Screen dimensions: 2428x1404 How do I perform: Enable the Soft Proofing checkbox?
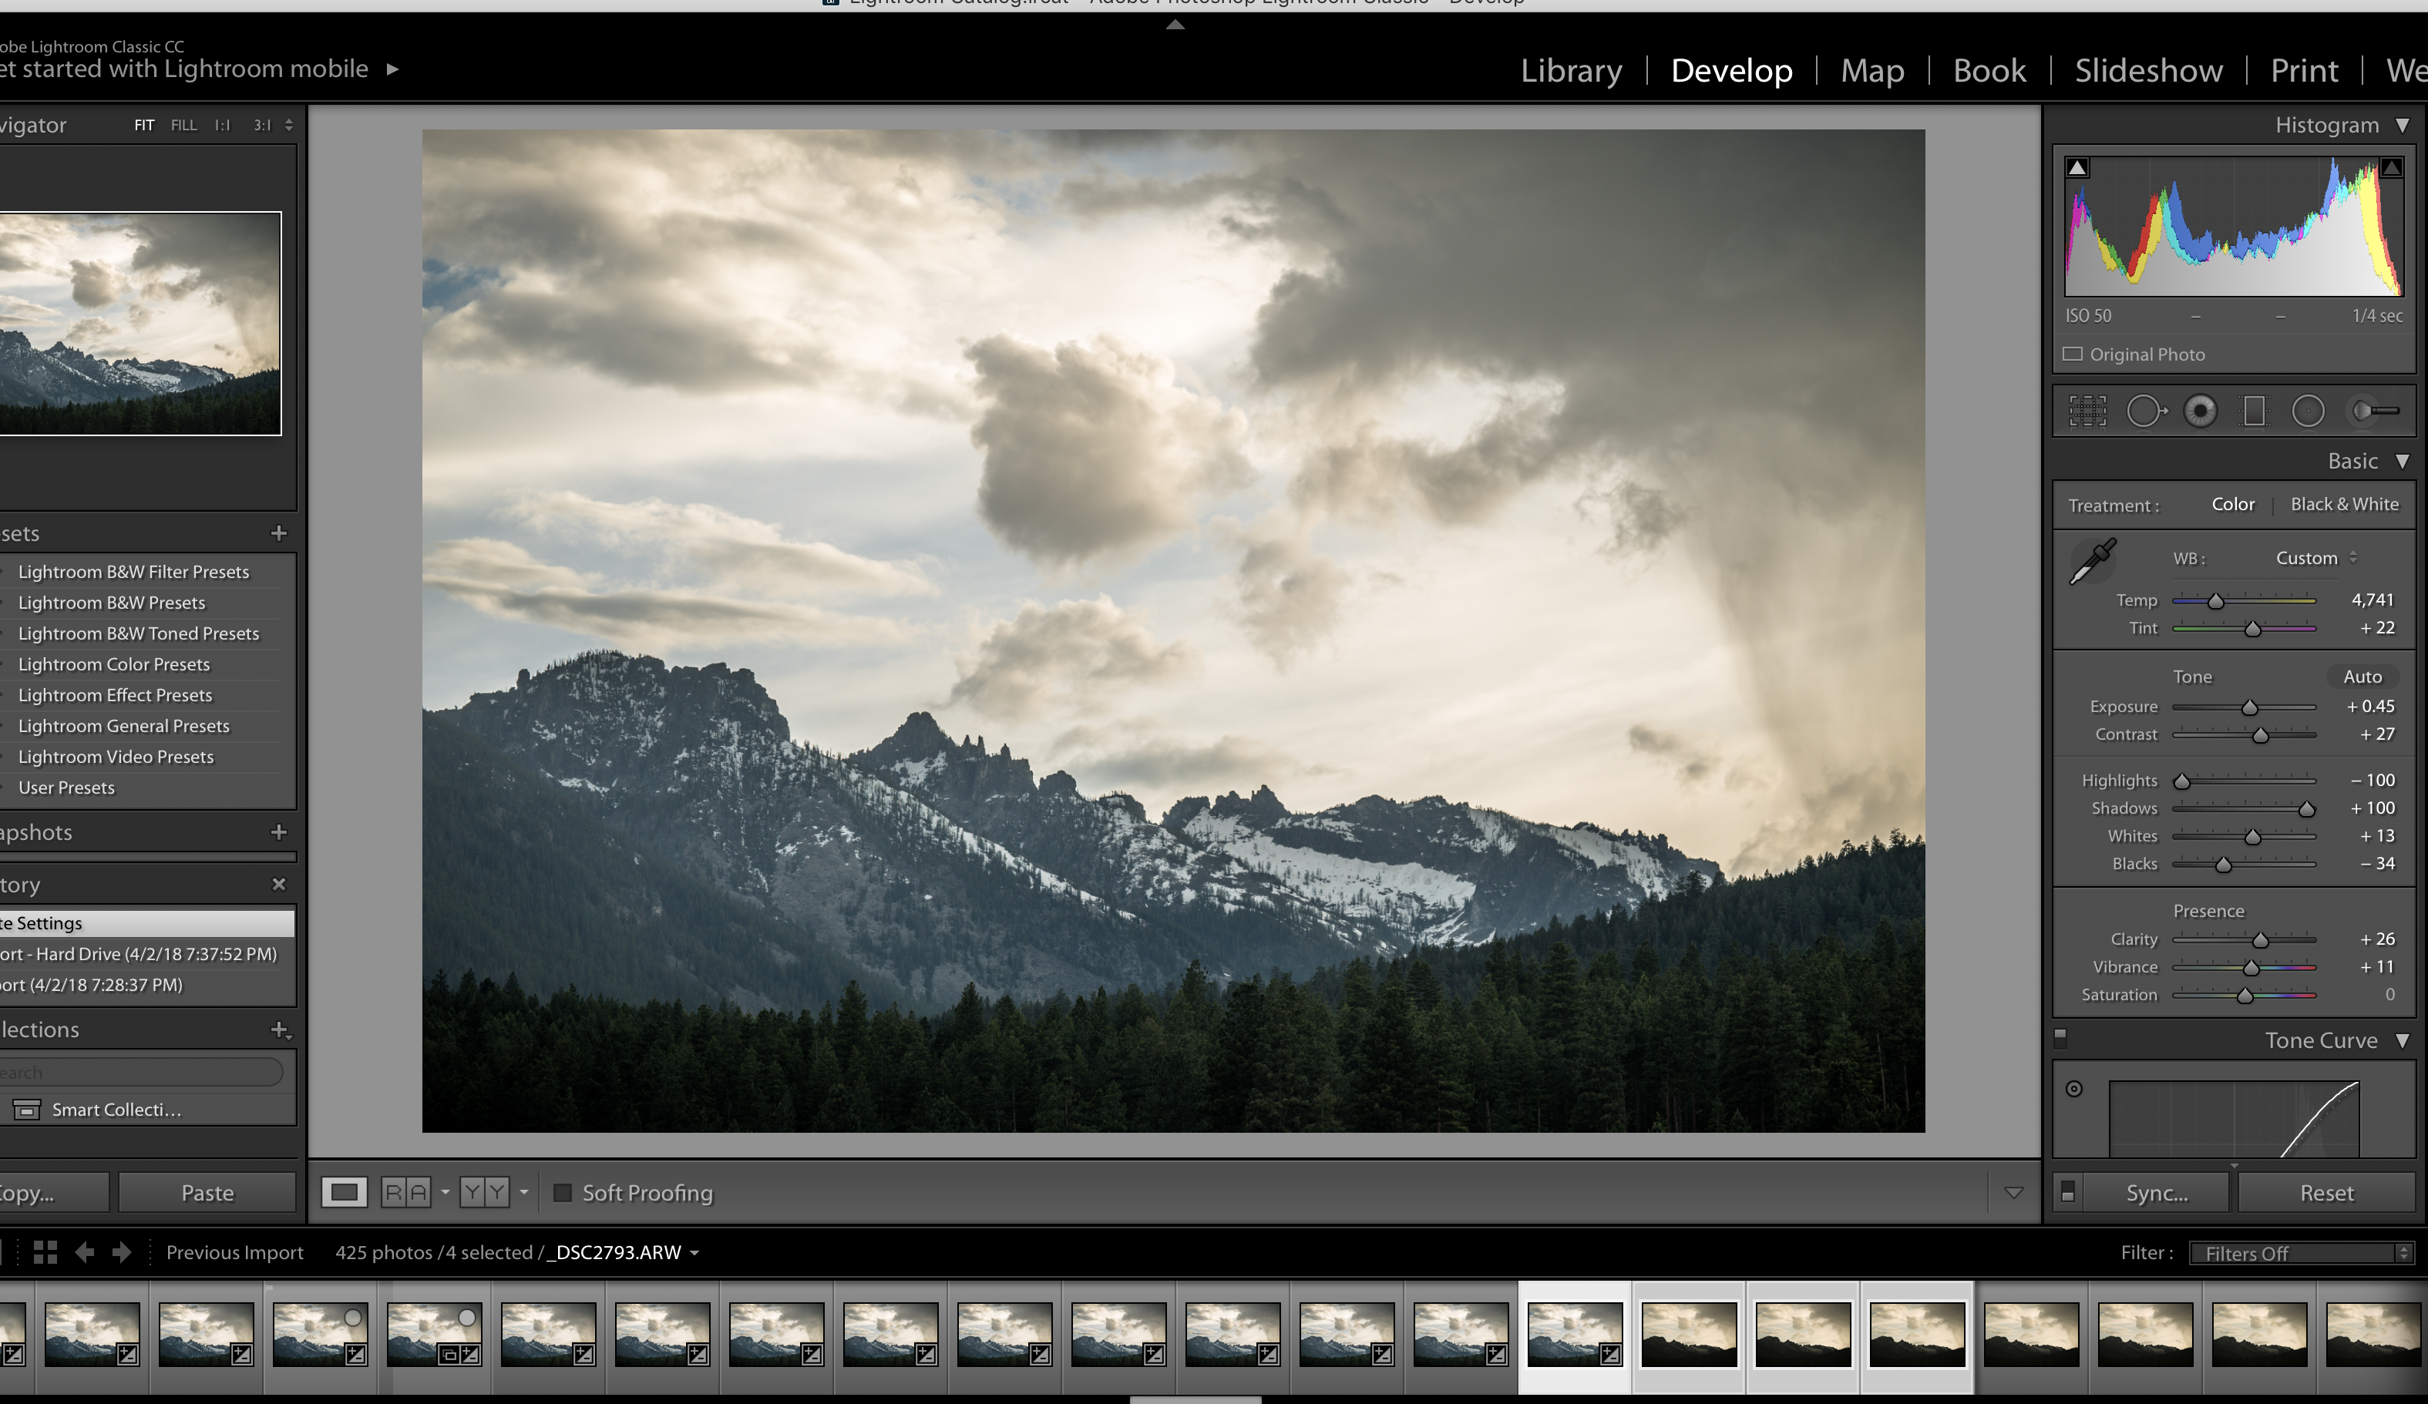pyautogui.click(x=563, y=1193)
